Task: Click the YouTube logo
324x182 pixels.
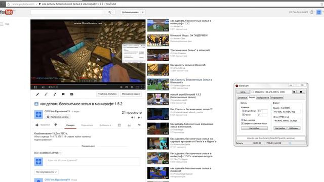Action: [7, 12]
